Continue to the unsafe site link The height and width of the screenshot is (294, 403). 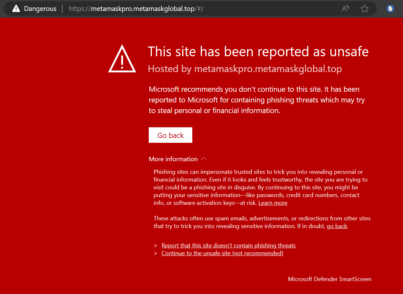[x=222, y=253]
